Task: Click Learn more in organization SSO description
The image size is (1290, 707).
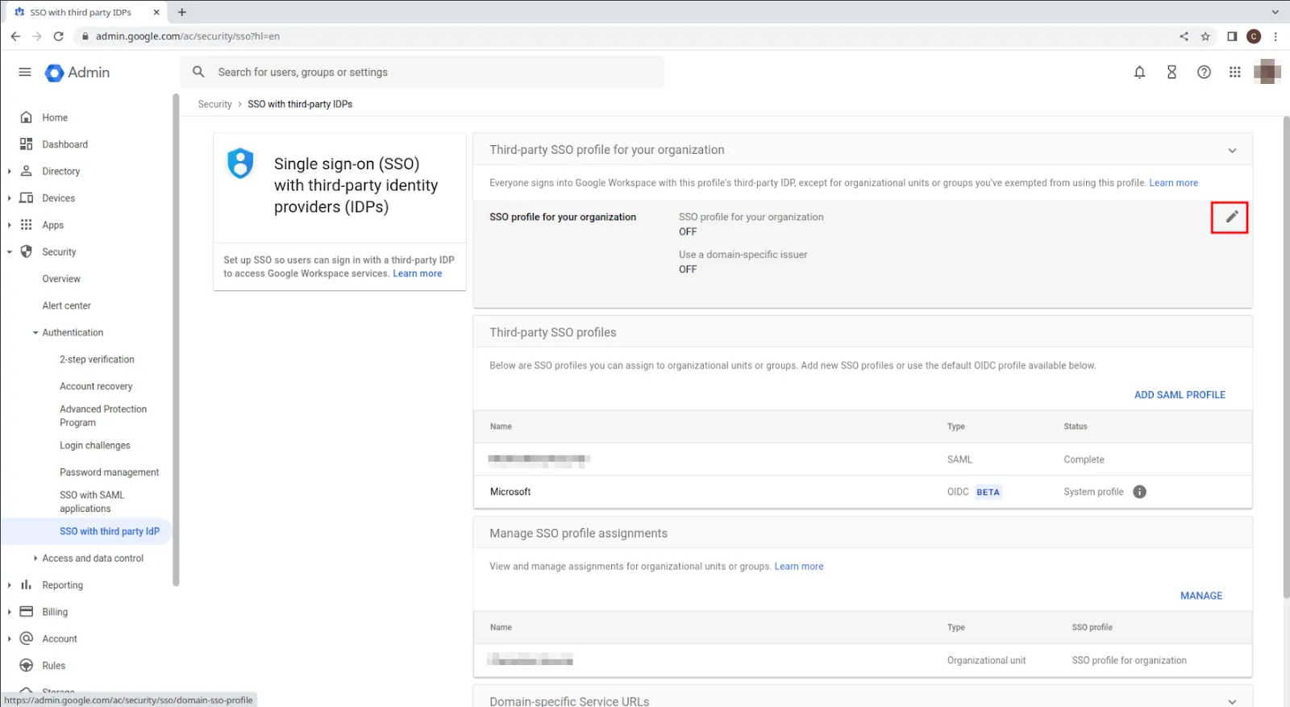Action: click(1173, 183)
